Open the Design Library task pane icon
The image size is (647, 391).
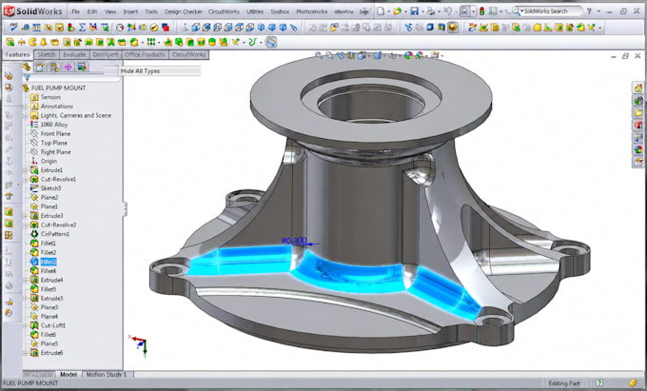637,100
